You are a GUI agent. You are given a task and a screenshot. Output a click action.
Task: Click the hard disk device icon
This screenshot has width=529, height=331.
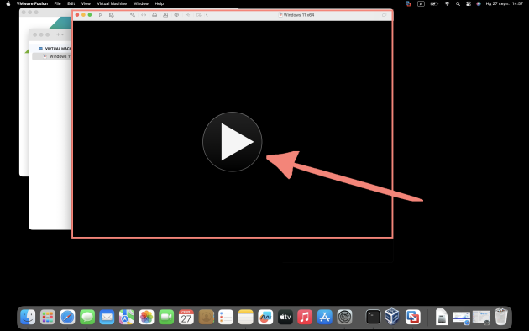[155, 15]
